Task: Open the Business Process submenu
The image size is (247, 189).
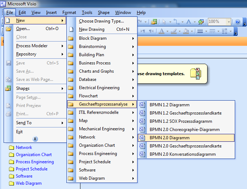Action: 102,63
